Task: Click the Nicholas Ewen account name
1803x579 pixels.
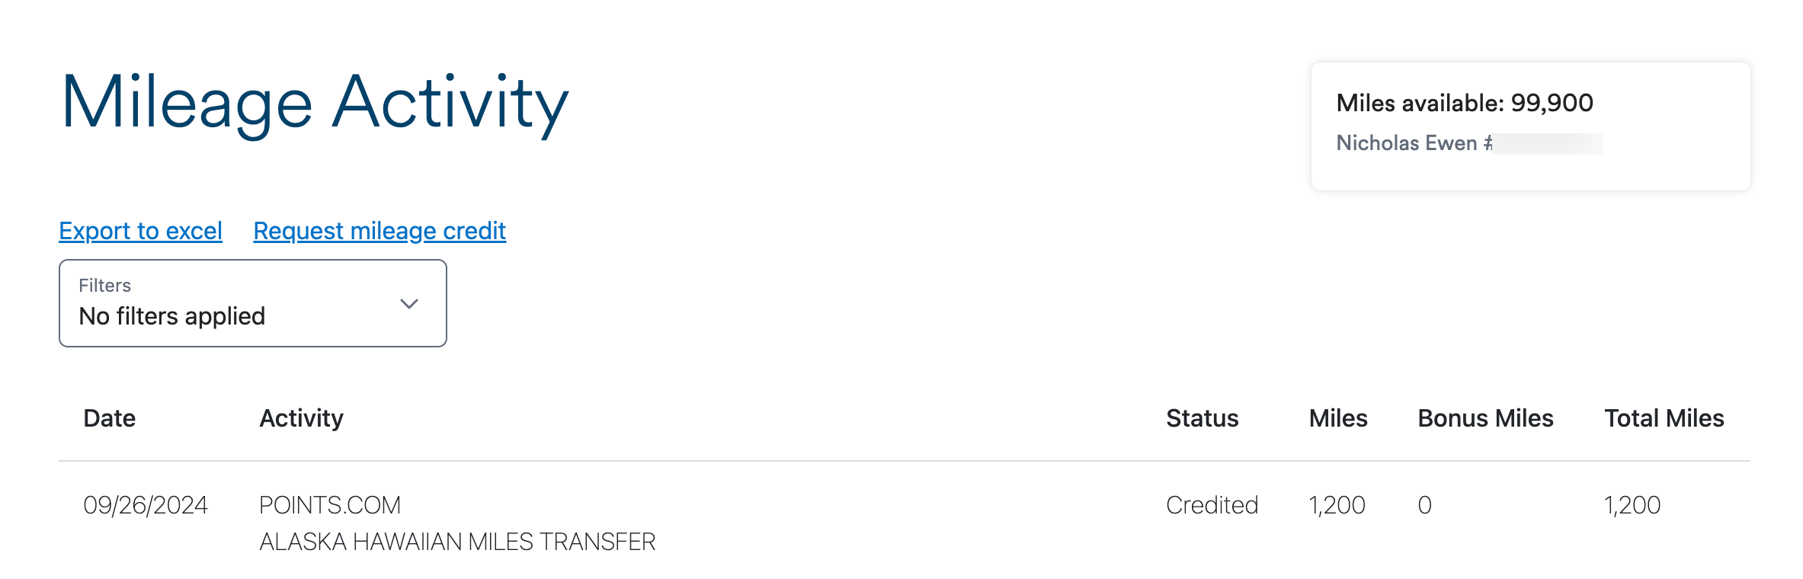Action: [x=1407, y=143]
